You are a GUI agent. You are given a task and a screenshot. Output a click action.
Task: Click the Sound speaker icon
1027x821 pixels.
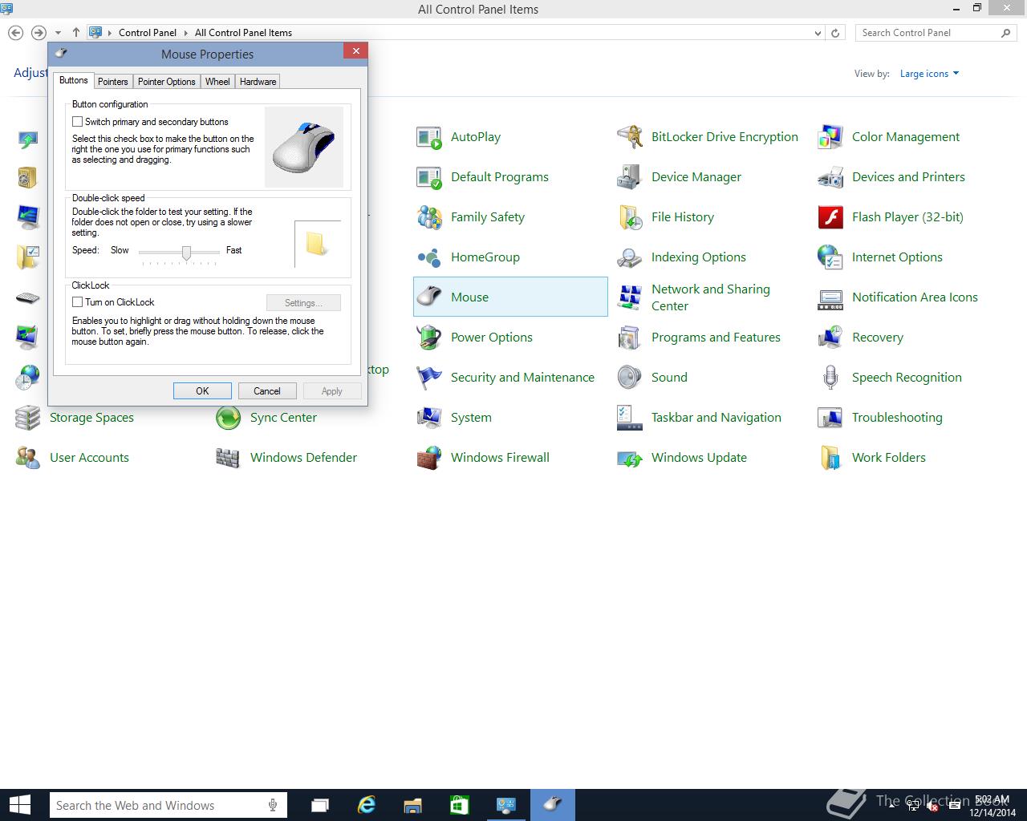(x=630, y=378)
